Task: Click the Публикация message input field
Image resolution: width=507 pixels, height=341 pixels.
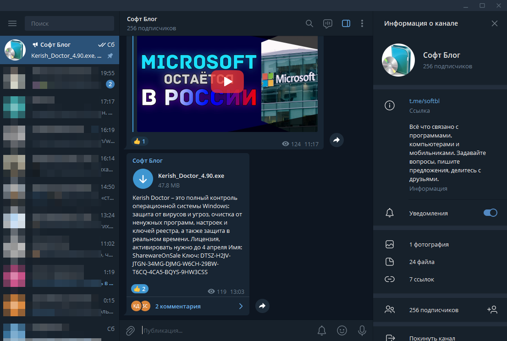Action: click(x=226, y=330)
